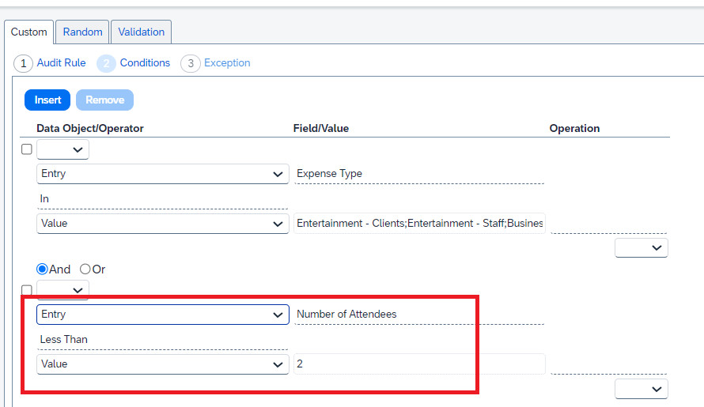704x407 pixels.
Task: Click the Insert button
Action: [47, 100]
